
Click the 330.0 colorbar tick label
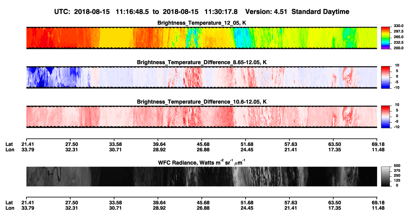tap(399, 26)
